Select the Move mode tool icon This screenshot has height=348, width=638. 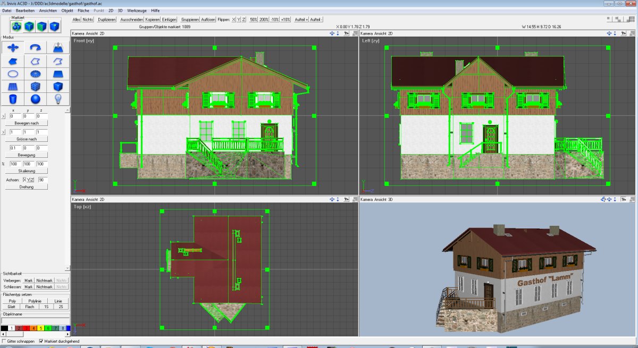pyautogui.click(x=12, y=48)
